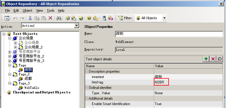Click the Paste clipboard icon
243x108 pixels.
point(44,18)
